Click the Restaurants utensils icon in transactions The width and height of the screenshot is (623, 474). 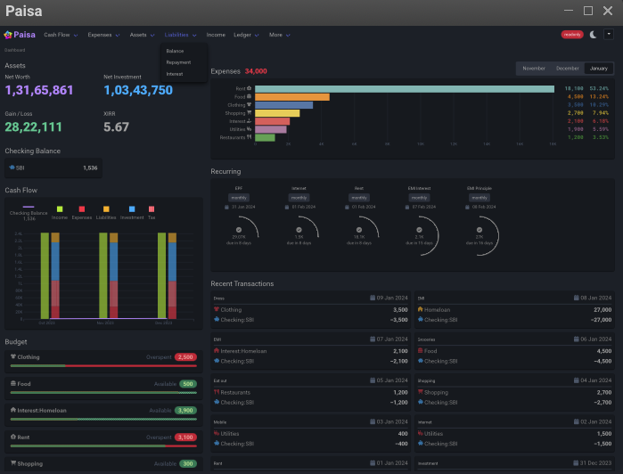(217, 392)
